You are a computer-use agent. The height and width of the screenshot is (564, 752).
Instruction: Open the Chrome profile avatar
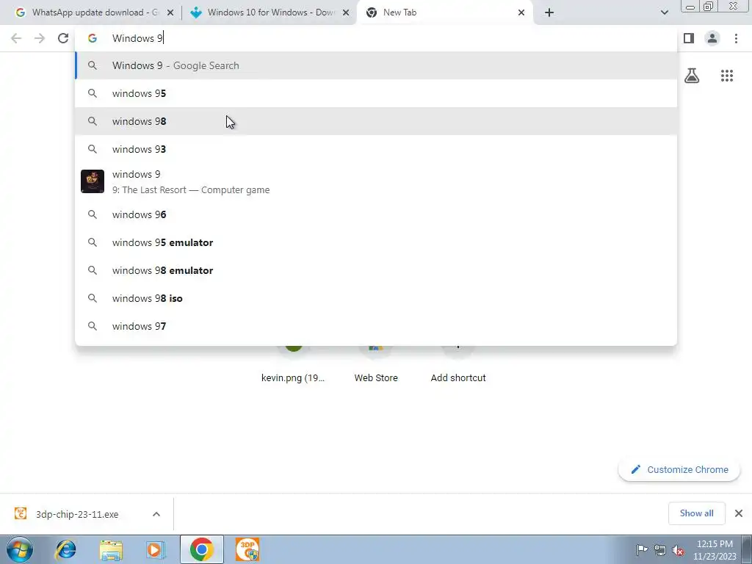click(x=712, y=38)
